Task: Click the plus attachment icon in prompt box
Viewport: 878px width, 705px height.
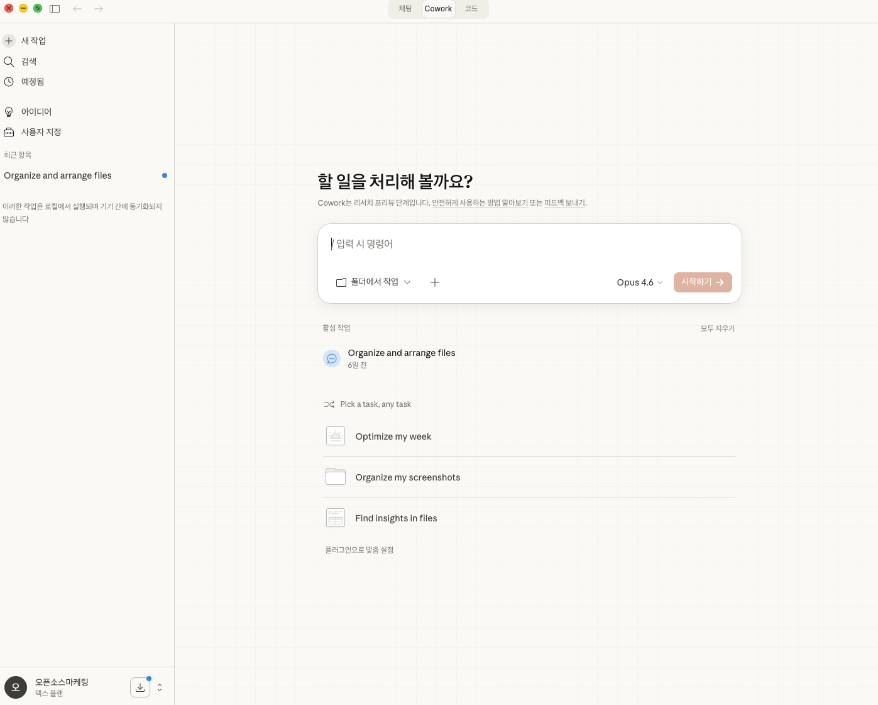Action: click(435, 282)
